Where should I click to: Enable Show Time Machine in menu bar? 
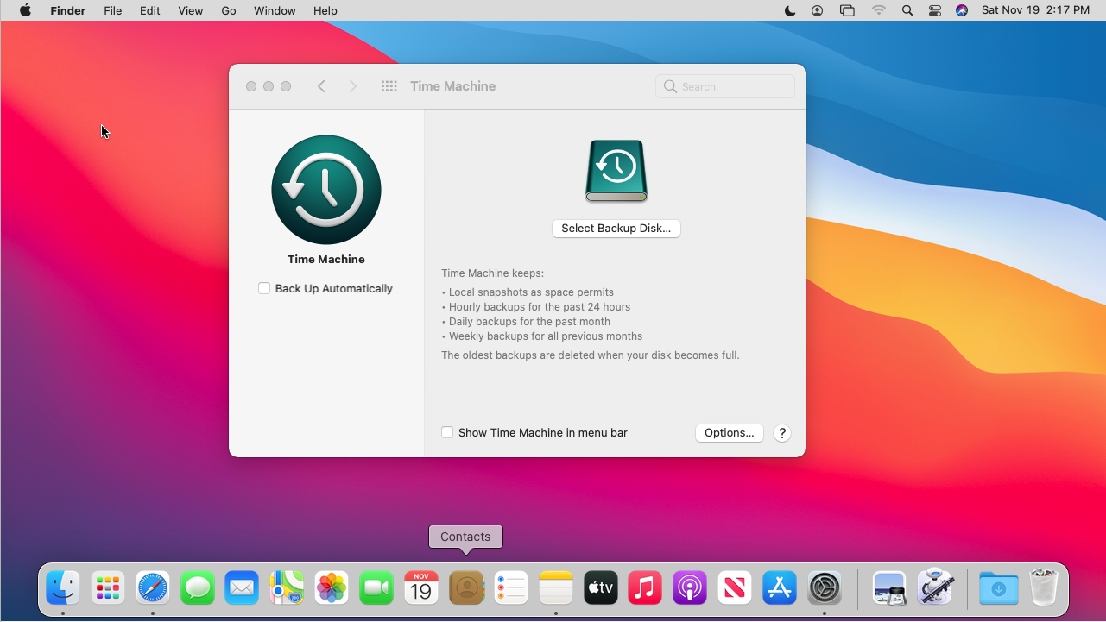[x=447, y=432]
